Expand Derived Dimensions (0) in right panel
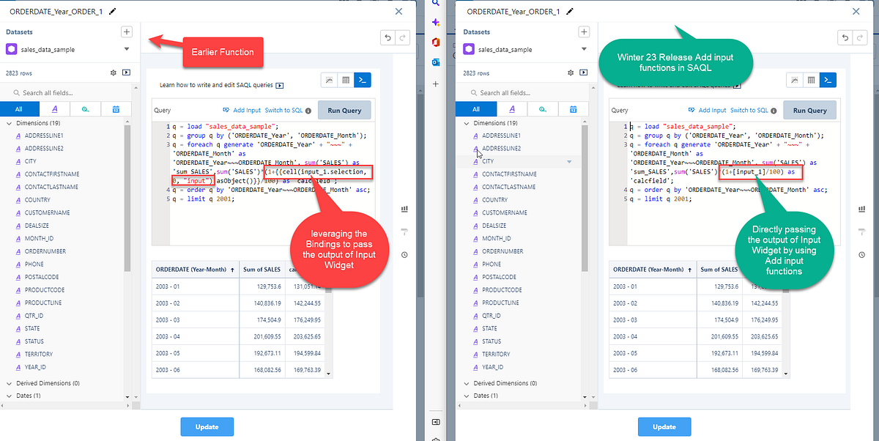Viewport: 879px width, 441px height. [x=467, y=383]
